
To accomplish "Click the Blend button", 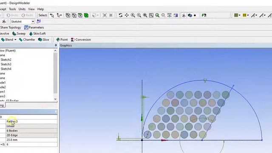I will (7, 40).
